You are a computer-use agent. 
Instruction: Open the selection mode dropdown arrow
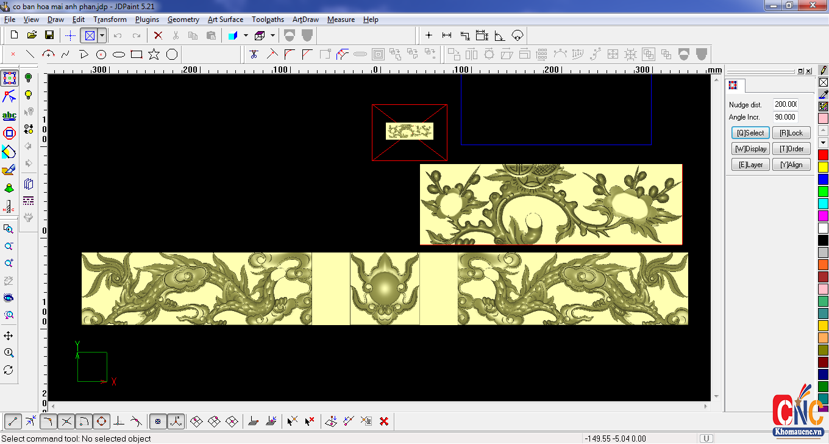point(102,35)
